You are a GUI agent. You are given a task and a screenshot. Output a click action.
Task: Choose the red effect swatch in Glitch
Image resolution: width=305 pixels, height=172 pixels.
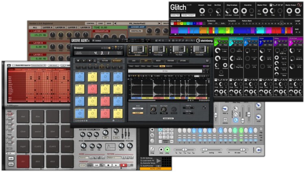(175, 23)
